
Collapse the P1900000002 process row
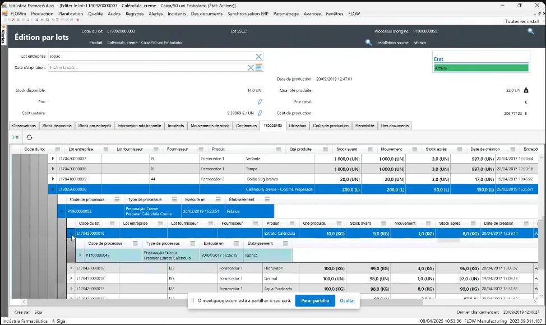(x=62, y=211)
